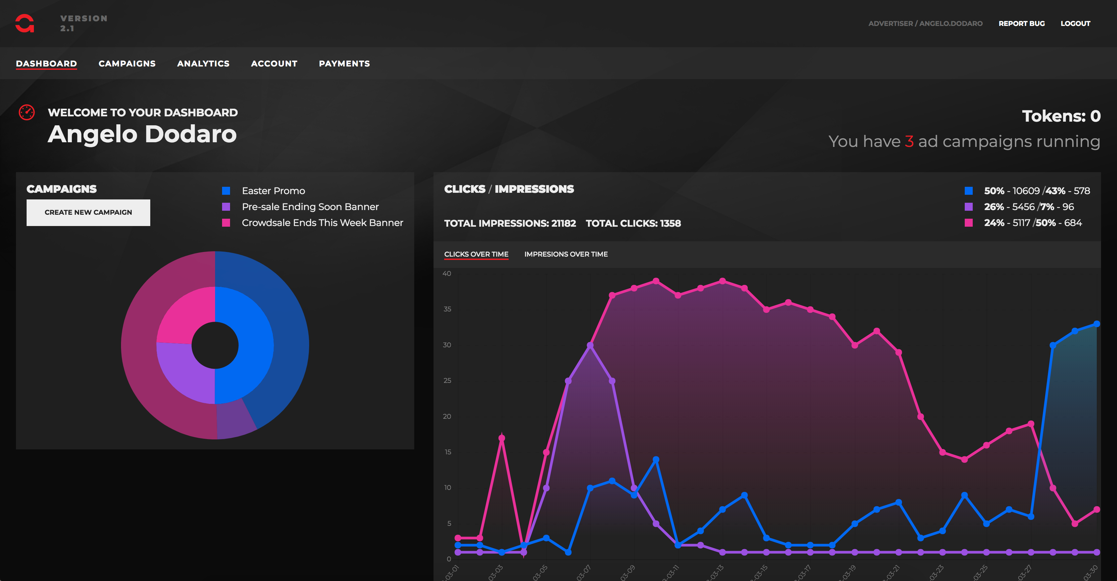Image resolution: width=1117 pixels, height=581 pixels.
Task: Click the pink Crowdsale Ends This Week square
Action: [226, 223]
